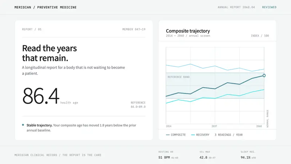Screen dimensions: 291x164
Task: Click the 51 BPM value
Action: (164, 157)
